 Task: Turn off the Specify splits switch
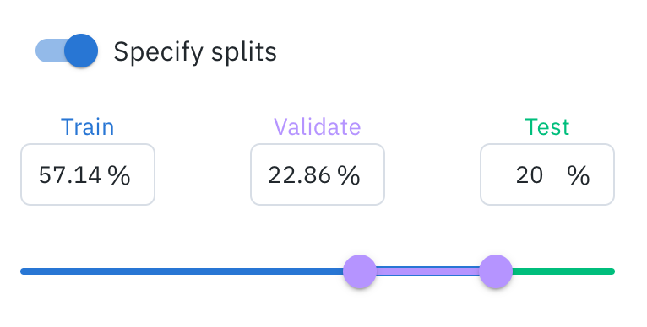click(67, 51)
